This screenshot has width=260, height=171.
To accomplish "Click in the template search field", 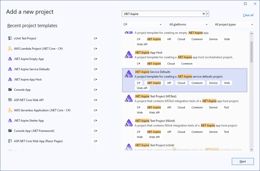I will click(x=162, y=14).
